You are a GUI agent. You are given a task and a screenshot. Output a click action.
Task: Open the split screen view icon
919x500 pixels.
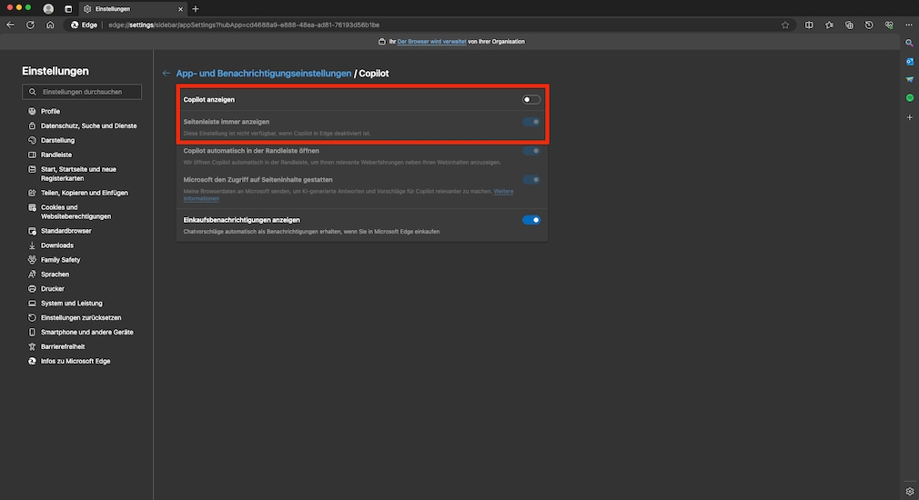809,25
